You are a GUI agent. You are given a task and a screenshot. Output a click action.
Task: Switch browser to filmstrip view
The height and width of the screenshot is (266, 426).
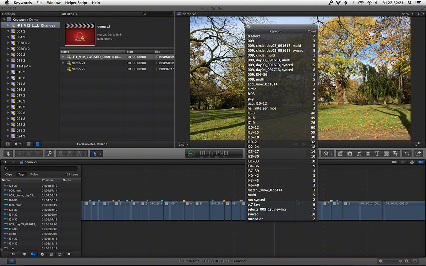pos(29,144)
